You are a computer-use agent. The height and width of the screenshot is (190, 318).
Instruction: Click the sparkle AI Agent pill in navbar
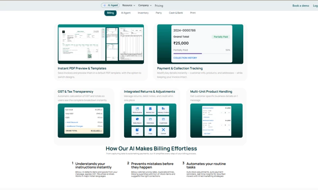pos(111,6)
